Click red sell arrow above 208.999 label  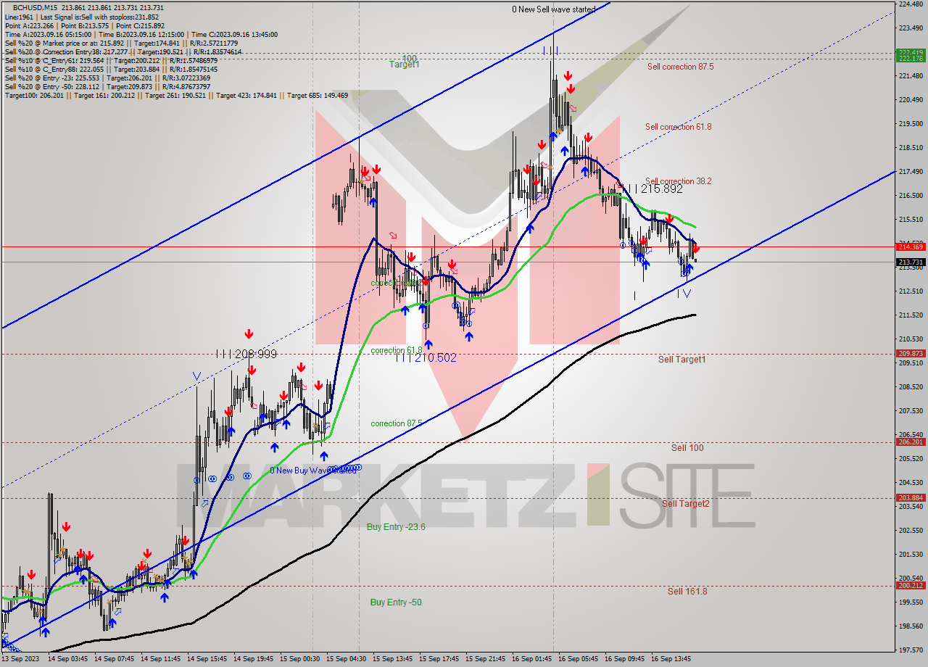[x=249, y=333]
